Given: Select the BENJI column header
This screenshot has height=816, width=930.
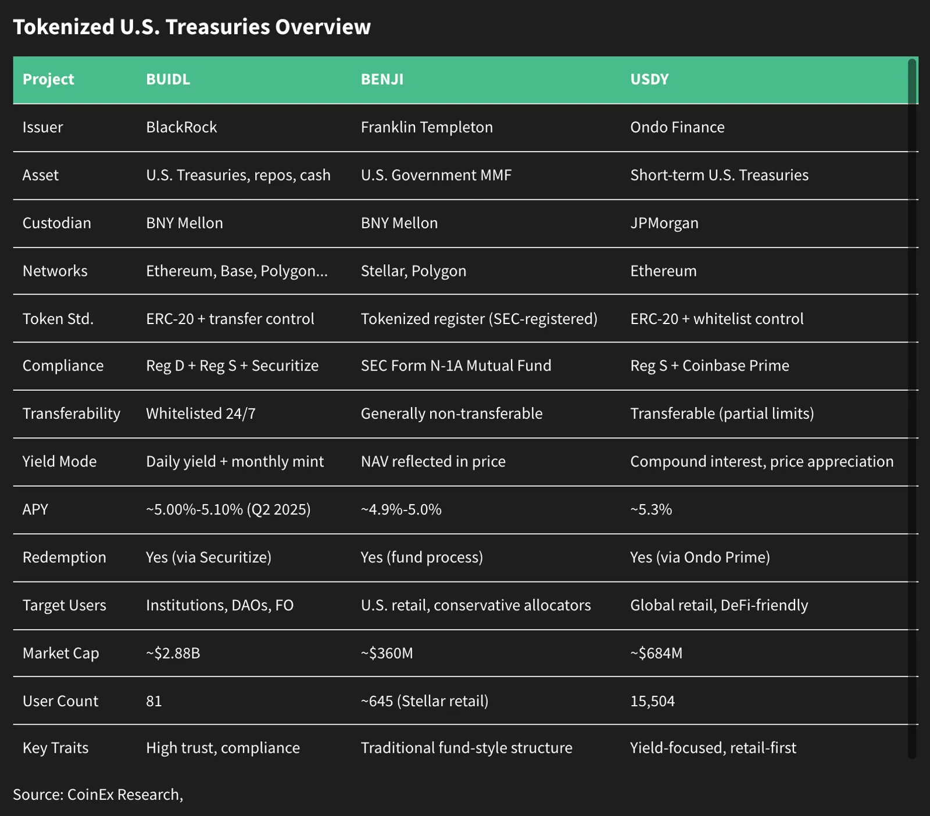Looking at the screenshot, I should click(x=382, y=79).
